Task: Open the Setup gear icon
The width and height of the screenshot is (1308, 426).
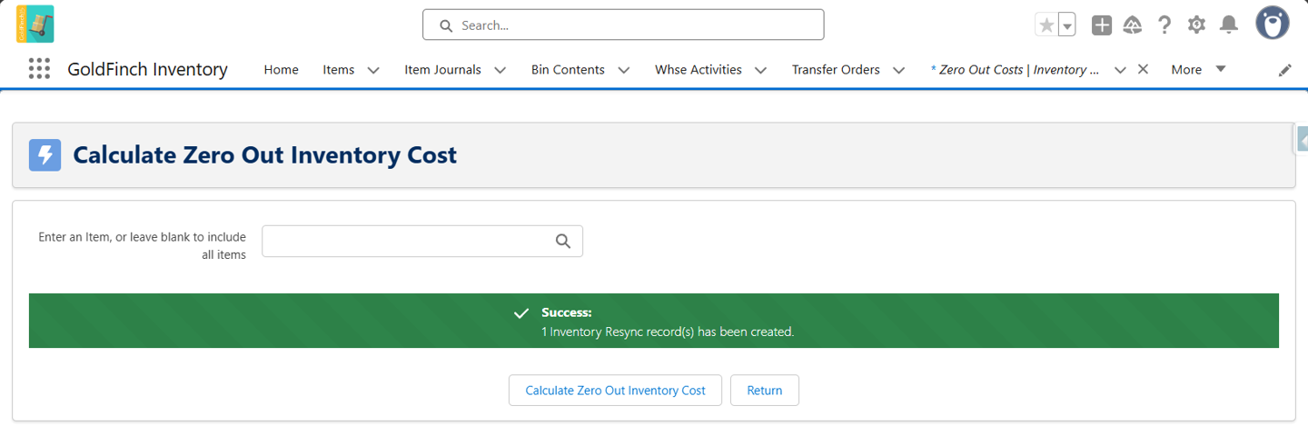Action: click(x=1196, y=25)
